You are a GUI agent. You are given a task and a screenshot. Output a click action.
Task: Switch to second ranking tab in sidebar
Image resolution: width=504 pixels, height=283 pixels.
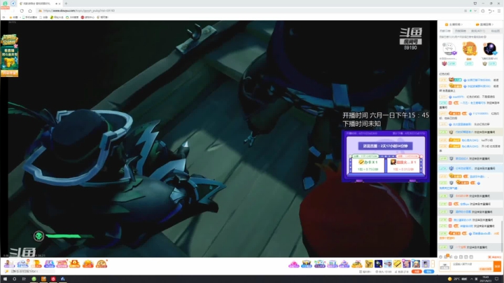tap(461, 31)
